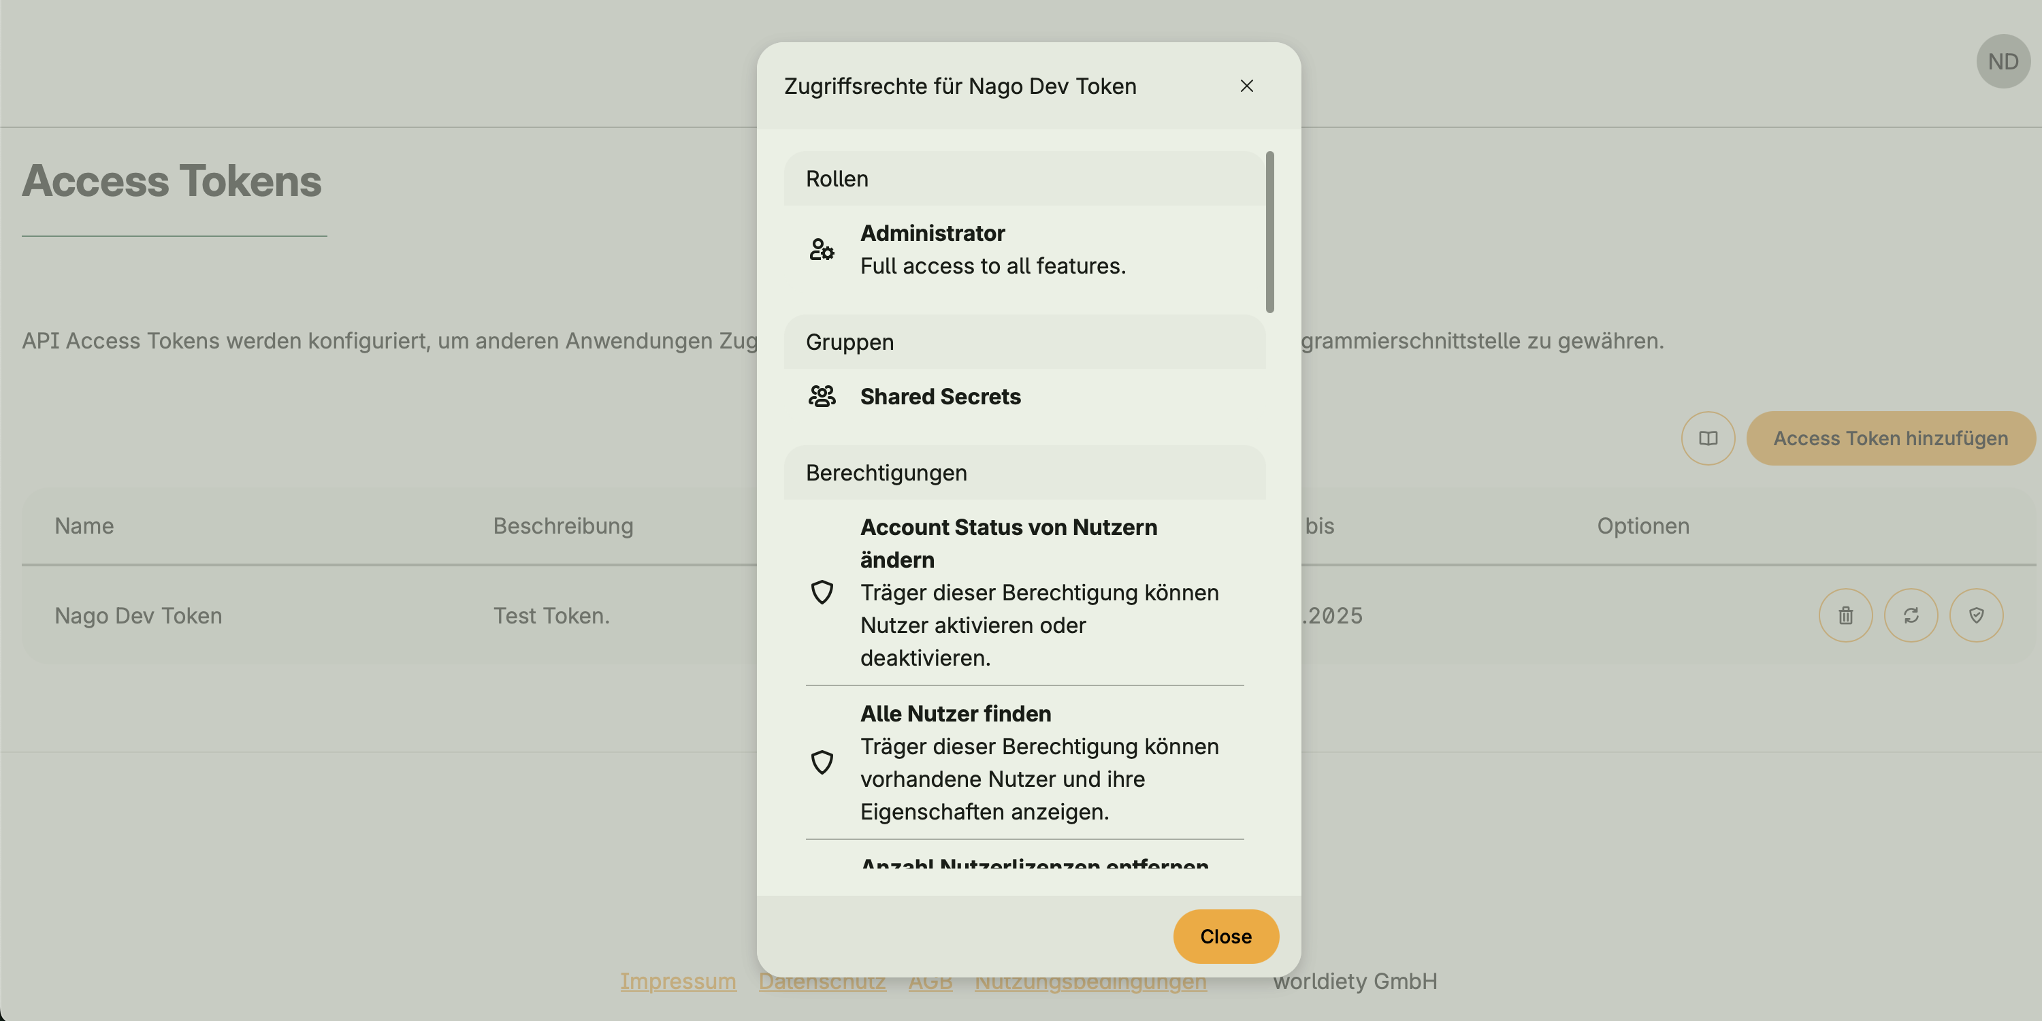Image resolution: width=2042 pixels, height=1021 pixels.
Task: Rotate the token with refresh icon
Action: tap(1911, 615)
